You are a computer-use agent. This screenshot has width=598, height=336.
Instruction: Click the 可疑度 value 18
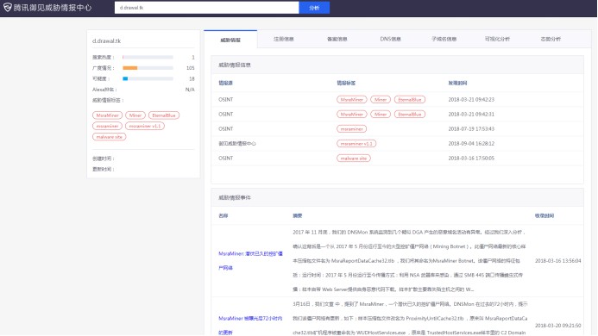192,78
